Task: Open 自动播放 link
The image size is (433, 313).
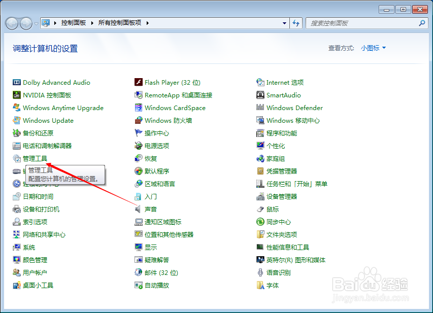Action: tap(156, 286)
